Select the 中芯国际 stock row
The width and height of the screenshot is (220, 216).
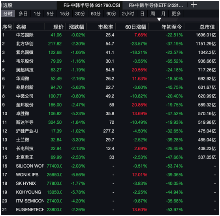109,35
